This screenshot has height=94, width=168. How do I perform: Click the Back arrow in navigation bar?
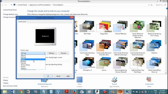click(x=2, y=5)
